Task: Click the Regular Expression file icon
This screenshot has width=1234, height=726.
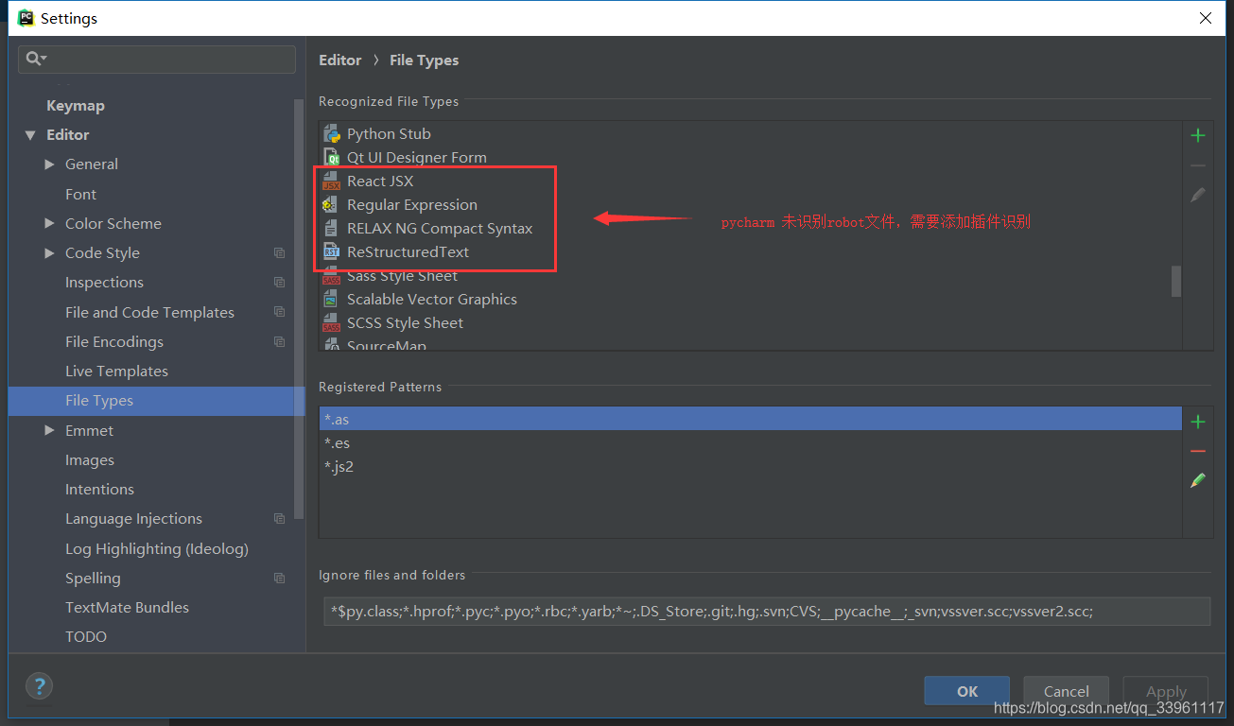Action: tap(331, 204)
